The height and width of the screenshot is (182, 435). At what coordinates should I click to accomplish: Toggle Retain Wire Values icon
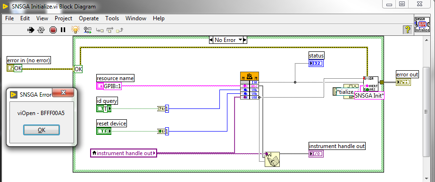coord(88,30)
